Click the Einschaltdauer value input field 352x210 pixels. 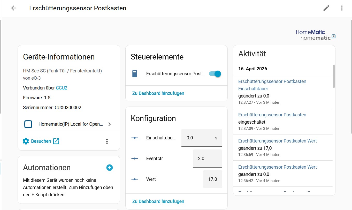198,138
